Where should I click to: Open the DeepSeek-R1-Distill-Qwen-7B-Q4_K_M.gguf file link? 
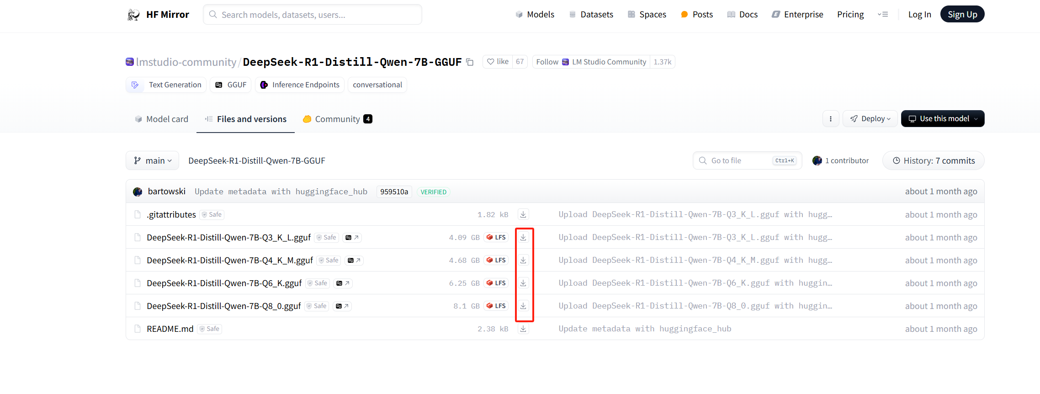click(x=230, y=261)
